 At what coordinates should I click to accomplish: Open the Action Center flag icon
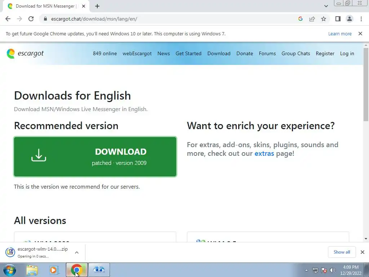coord(324,270)
